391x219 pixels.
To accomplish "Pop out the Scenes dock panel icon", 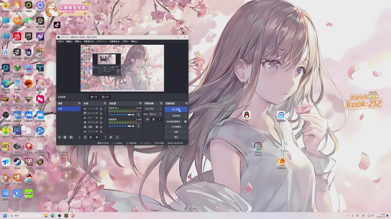I will [x=79, y=103].
